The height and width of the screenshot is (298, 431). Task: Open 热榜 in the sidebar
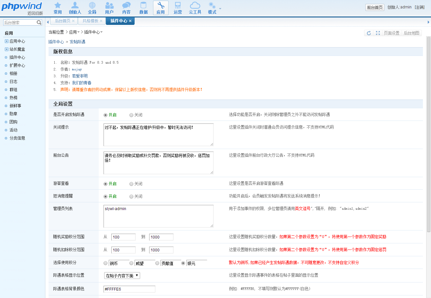[x=13, y=98]
